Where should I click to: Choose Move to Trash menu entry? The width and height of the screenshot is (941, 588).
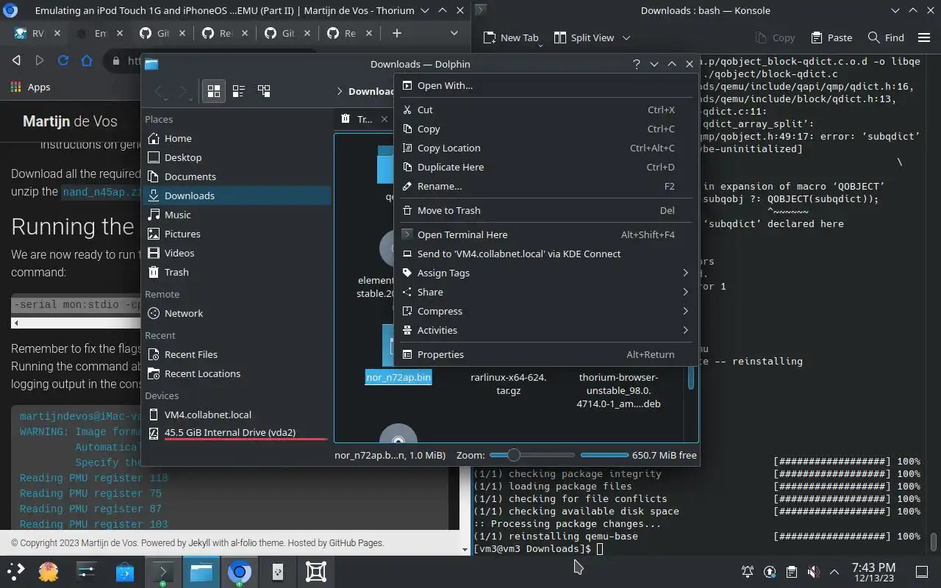[x=545, y=210]
